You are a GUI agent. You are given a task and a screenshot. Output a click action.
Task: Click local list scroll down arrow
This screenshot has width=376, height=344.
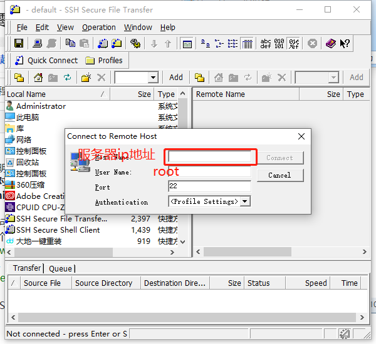click(183, 242)
